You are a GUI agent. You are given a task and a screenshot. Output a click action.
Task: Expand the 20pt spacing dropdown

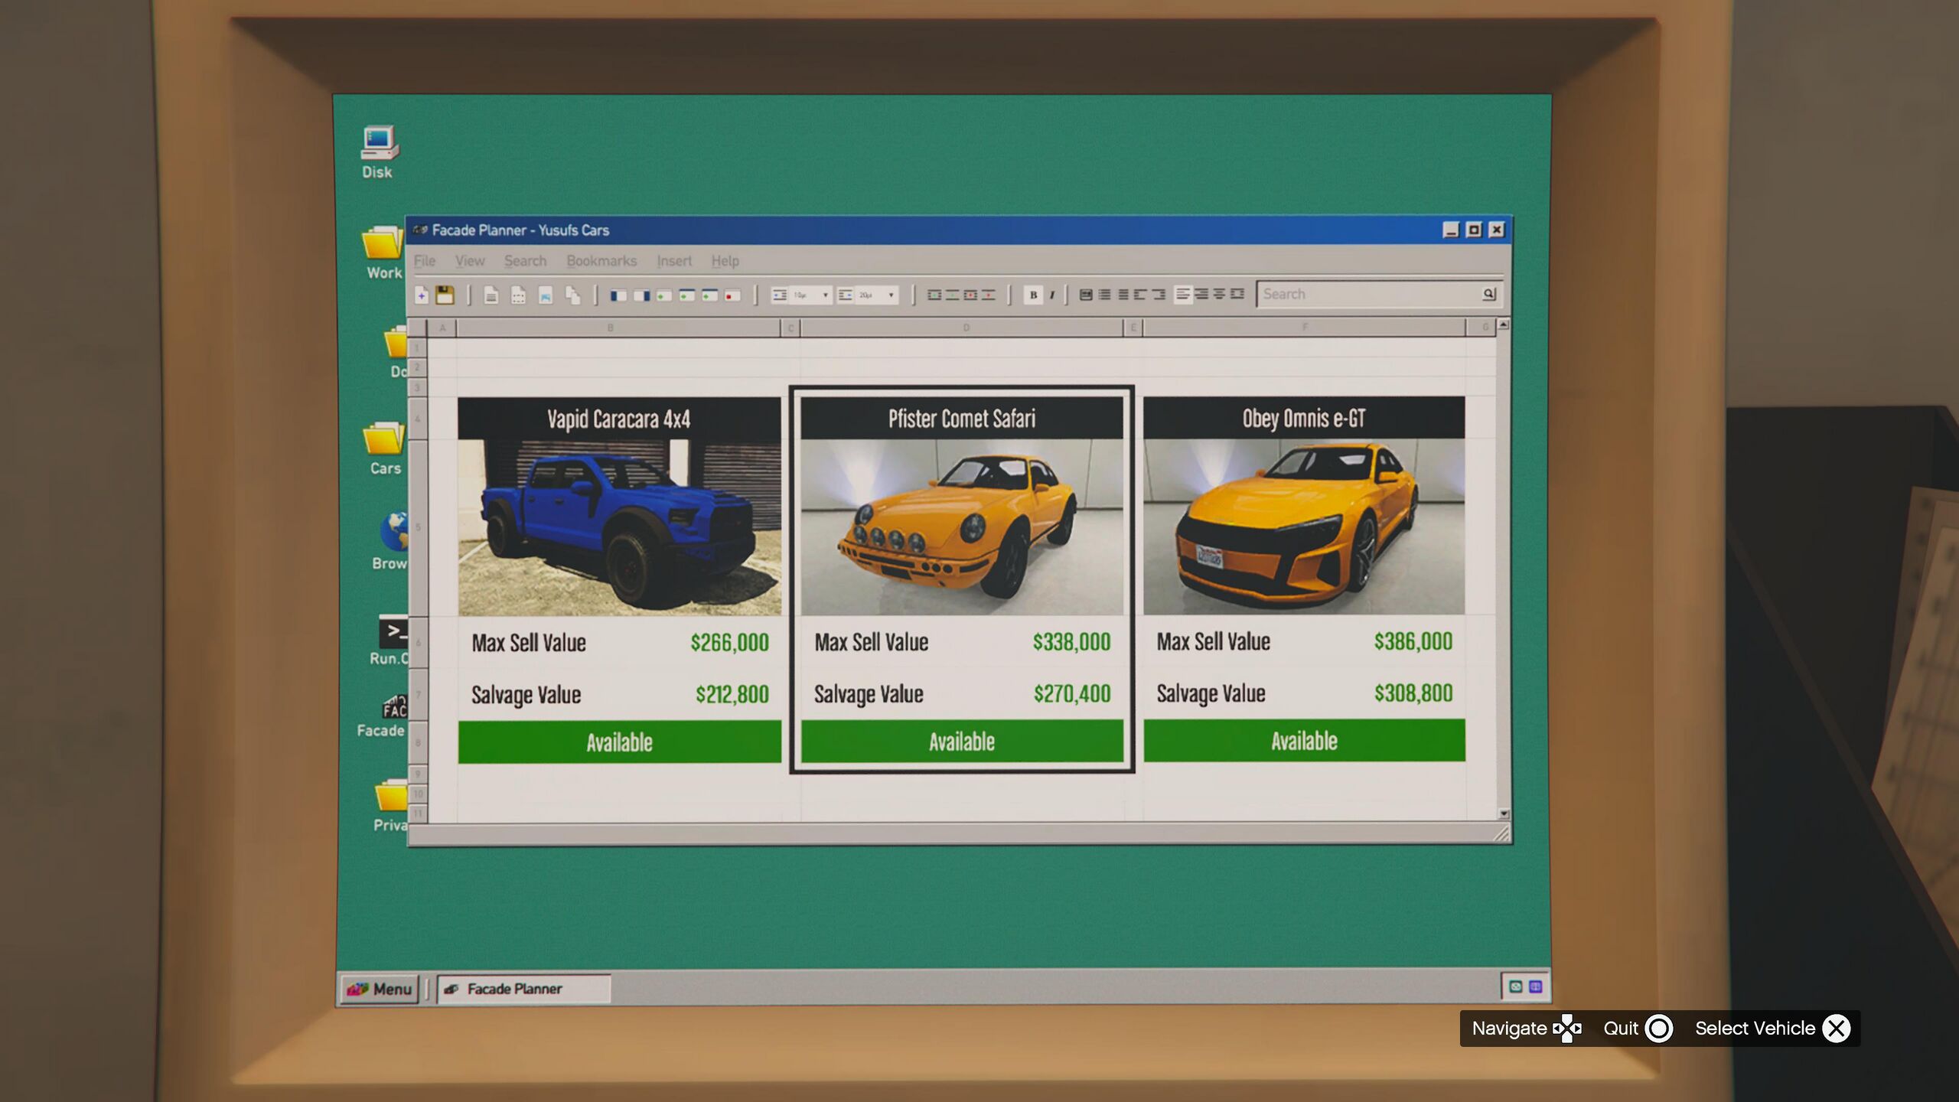(x=891, y=295)
